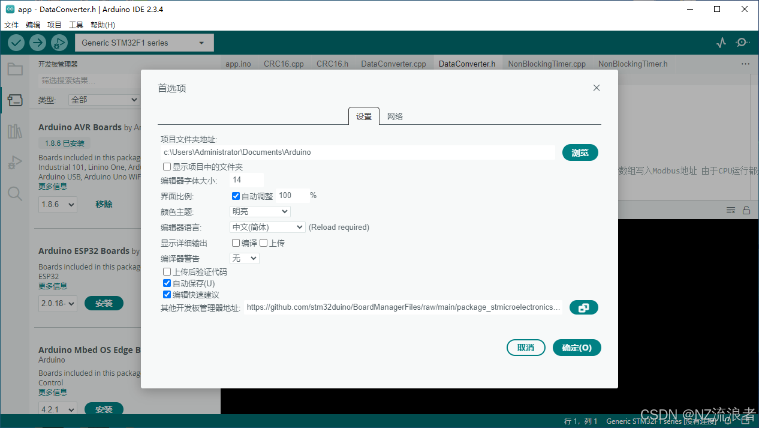
Task: Switch to NonBlockingTimer.cpp editor tab
Action: (547, 64)
